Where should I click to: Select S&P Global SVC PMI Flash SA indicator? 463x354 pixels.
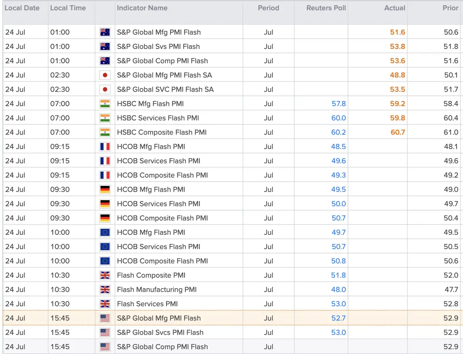point(165,90)
